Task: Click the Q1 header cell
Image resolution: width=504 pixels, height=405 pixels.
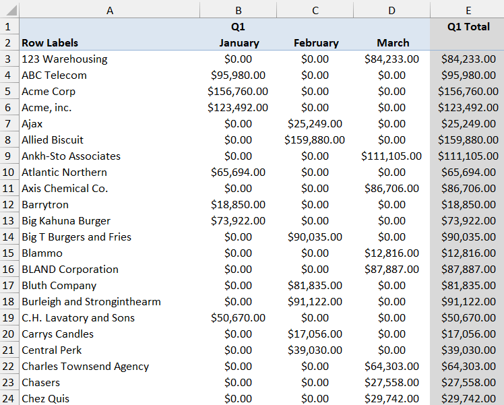Action: (x=238, y=26)
